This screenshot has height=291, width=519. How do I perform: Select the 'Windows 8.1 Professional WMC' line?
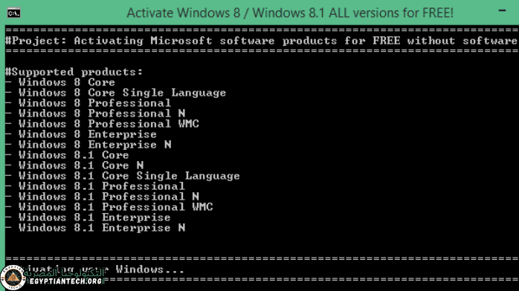point(109,207)
